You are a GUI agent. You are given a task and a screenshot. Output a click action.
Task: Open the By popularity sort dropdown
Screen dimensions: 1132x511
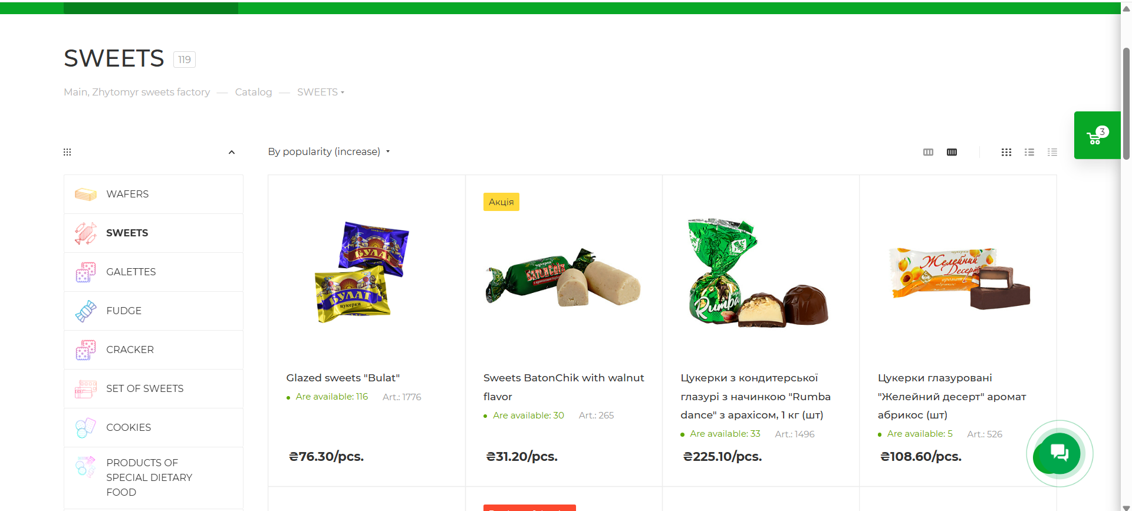click(x=329, y=151)
